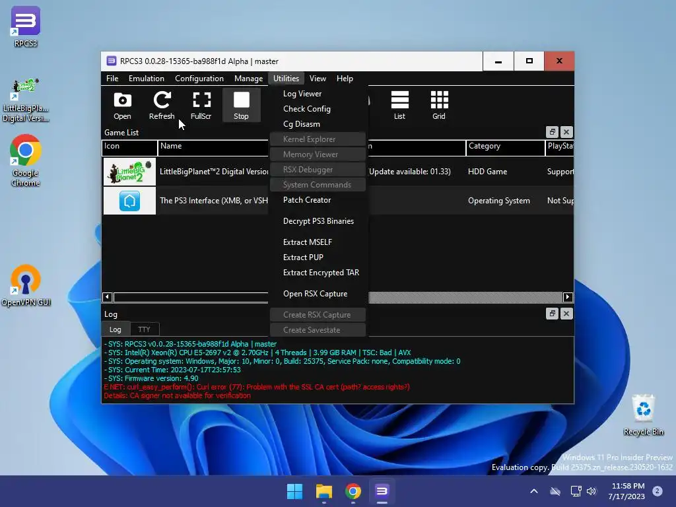Choose Open RSX Capture entry
The image size is (676, 507).
tap(318, 294)
